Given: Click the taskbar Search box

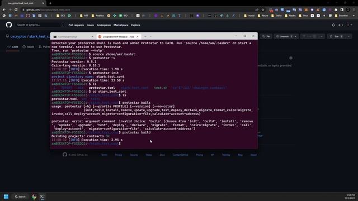Looking at the screenshot, I should click(20, 197).
